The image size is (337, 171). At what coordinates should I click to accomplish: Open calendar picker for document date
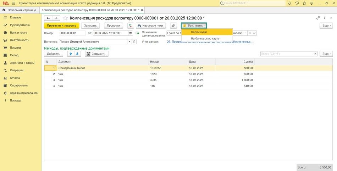(x=131, y=33)
